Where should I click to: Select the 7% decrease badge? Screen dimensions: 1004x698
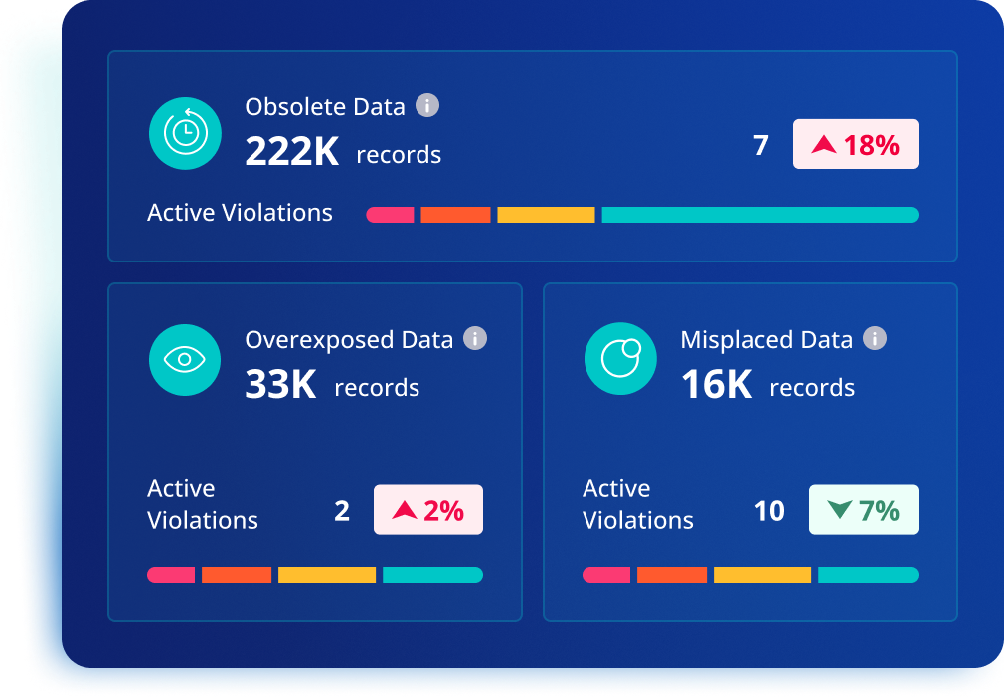864,510
